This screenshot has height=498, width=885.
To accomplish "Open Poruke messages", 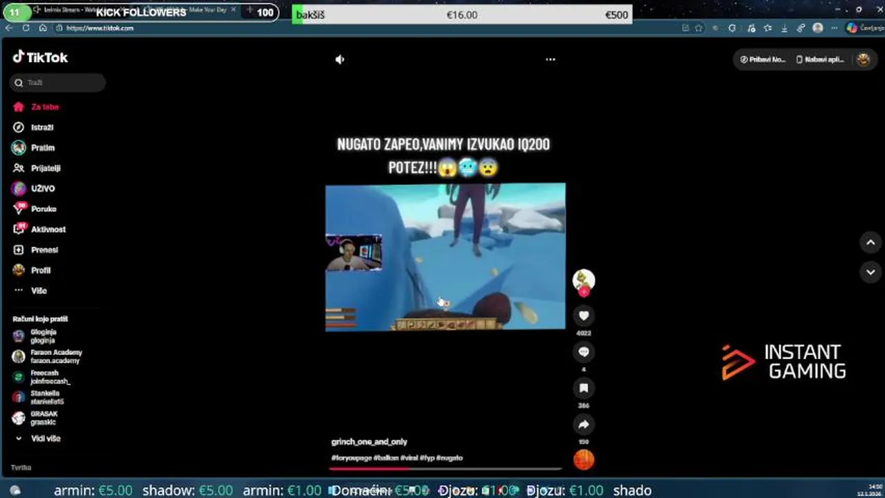I will pos(35,209).
